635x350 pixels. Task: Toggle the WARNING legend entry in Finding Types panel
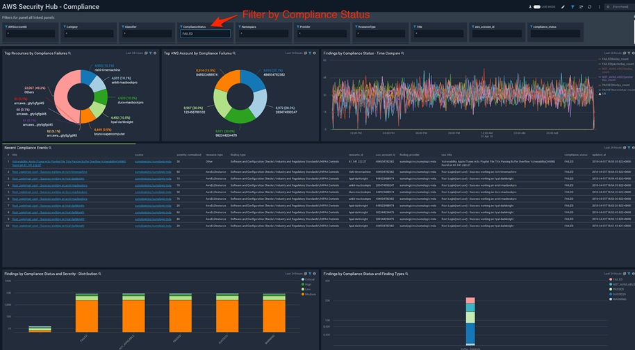point(618,299)
